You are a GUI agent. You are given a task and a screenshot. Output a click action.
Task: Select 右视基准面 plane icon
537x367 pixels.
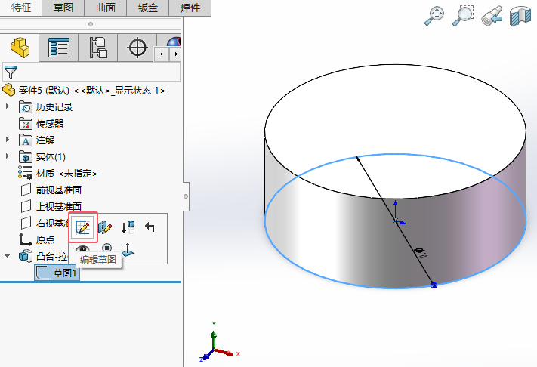click(x=26, y=223)
